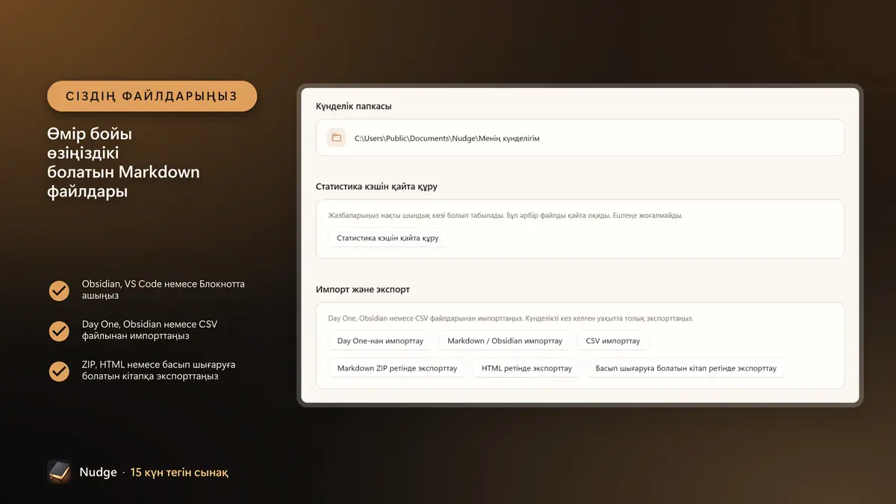Viewport: 896px width, 504px height.
Task: Click the 'Жазбаларыңыз нақты шындық көзі' description text
Action: click(x=505, y=216)
